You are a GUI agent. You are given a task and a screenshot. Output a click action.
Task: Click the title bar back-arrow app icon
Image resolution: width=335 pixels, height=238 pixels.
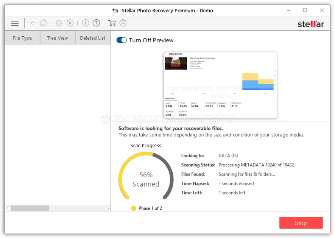[x=115, y=10]
